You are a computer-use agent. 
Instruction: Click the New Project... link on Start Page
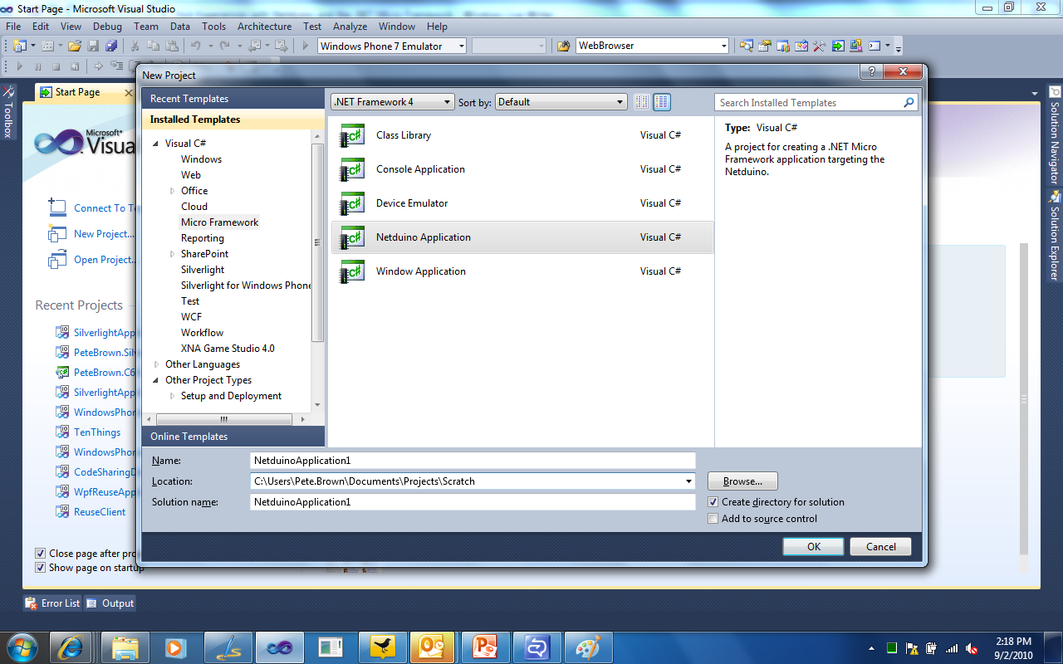pos(104,234)
